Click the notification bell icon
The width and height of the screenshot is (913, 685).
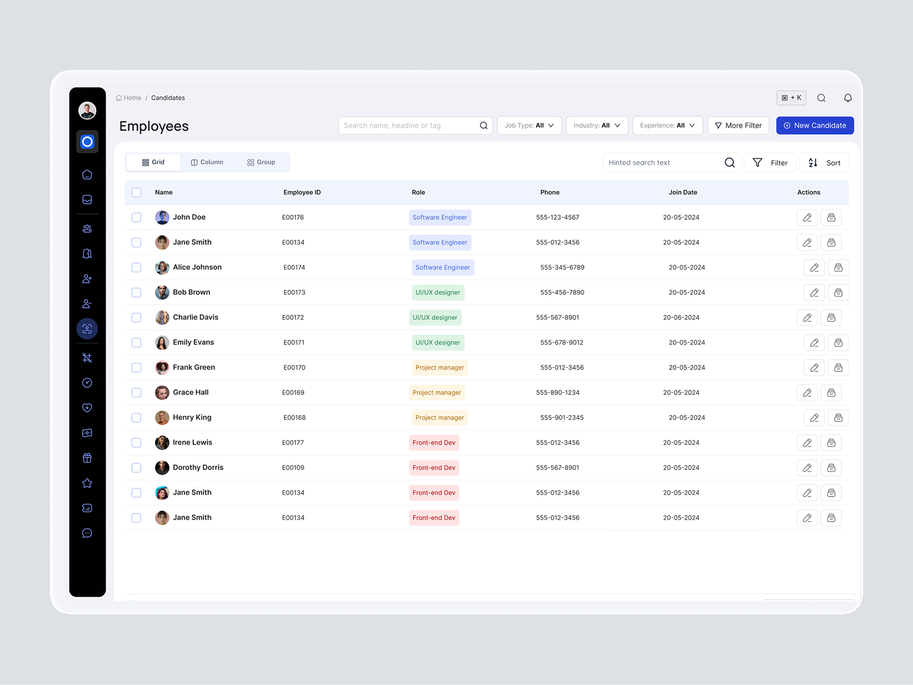[x=848, y=98]
